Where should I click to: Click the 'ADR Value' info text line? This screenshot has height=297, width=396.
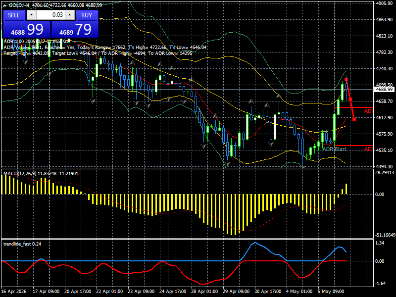coord(105,47)
